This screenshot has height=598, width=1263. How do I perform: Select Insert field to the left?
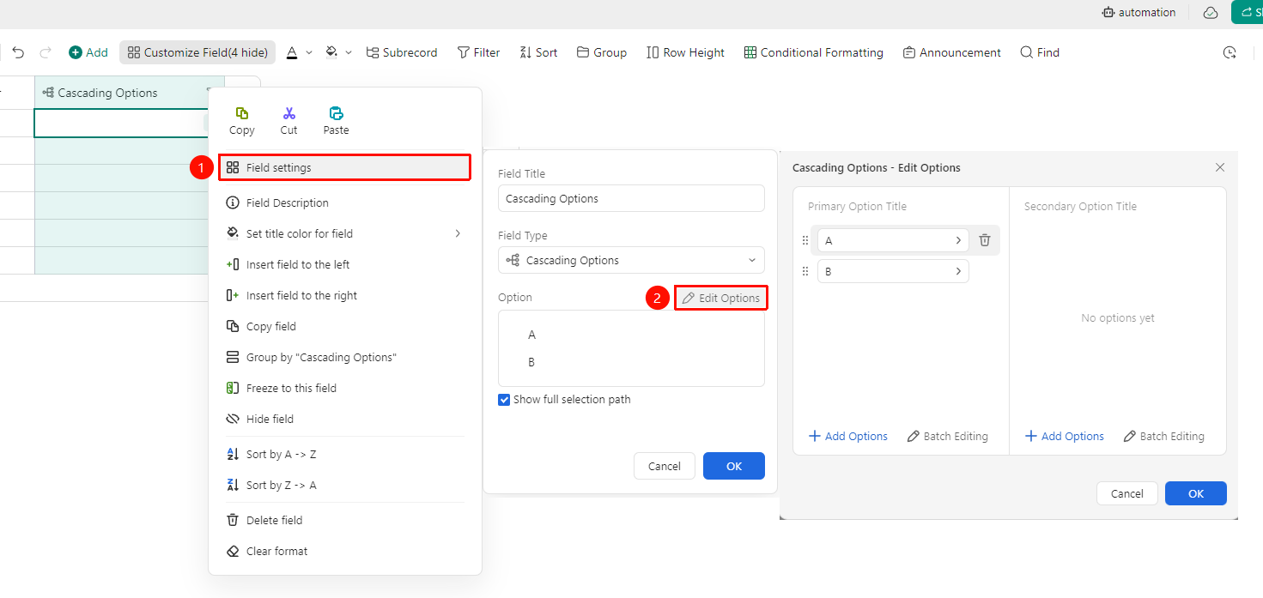pyautogui.click(x=344, y=264)
